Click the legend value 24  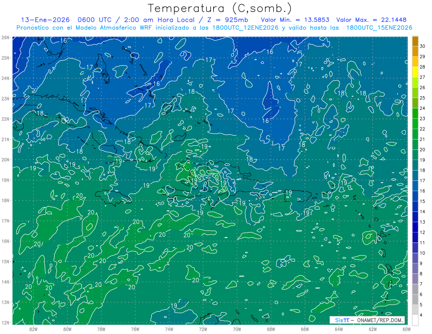(x=423, y=108)
